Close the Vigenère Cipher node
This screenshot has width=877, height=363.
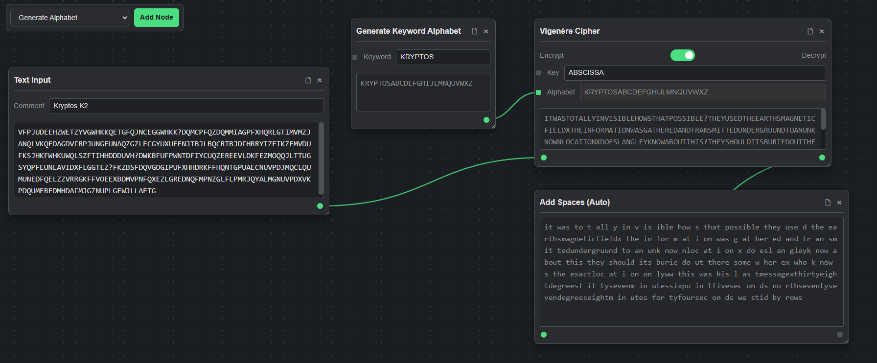click(822, 31)
